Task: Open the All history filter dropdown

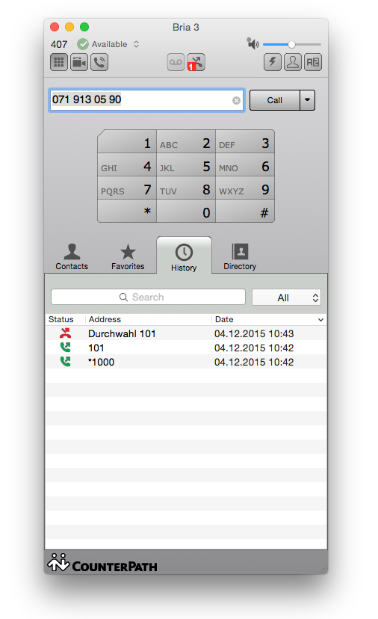Action: pyautogui.click(x=286, y=298)
